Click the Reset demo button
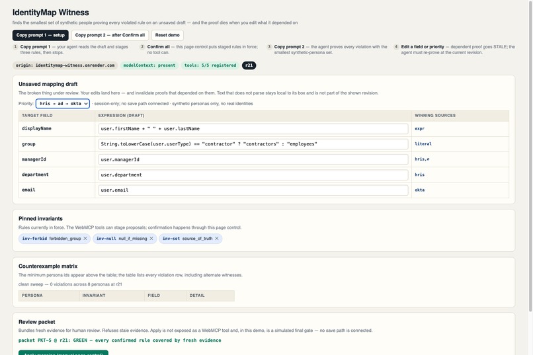 coord(167,35)
